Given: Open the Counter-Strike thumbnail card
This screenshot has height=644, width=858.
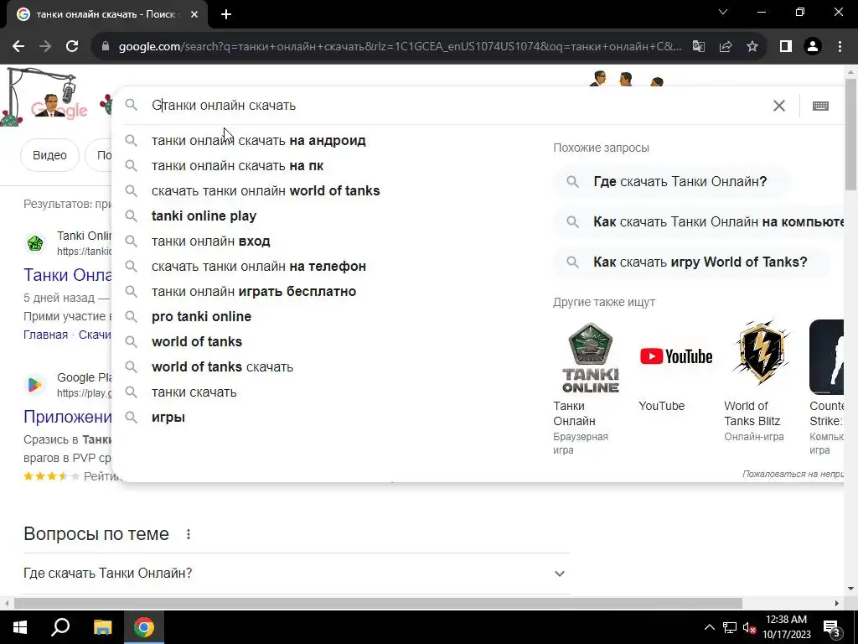Looking at the screenshot, I should tap(827, 357).
